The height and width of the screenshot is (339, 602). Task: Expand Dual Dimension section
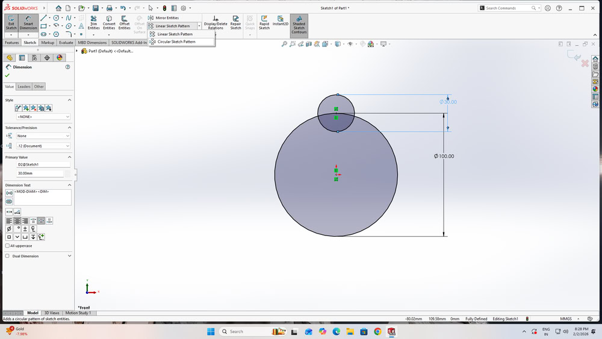click(x=69, y=256)
